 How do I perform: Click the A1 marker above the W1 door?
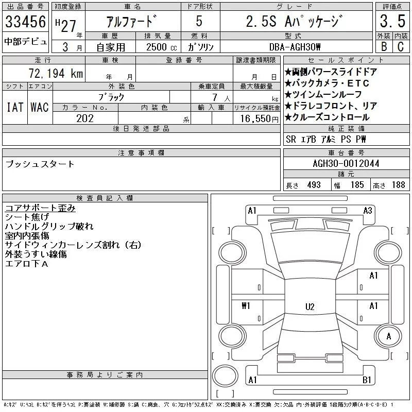point(373,276)
